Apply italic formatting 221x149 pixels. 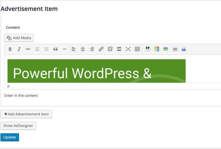(x=19, y=49)
